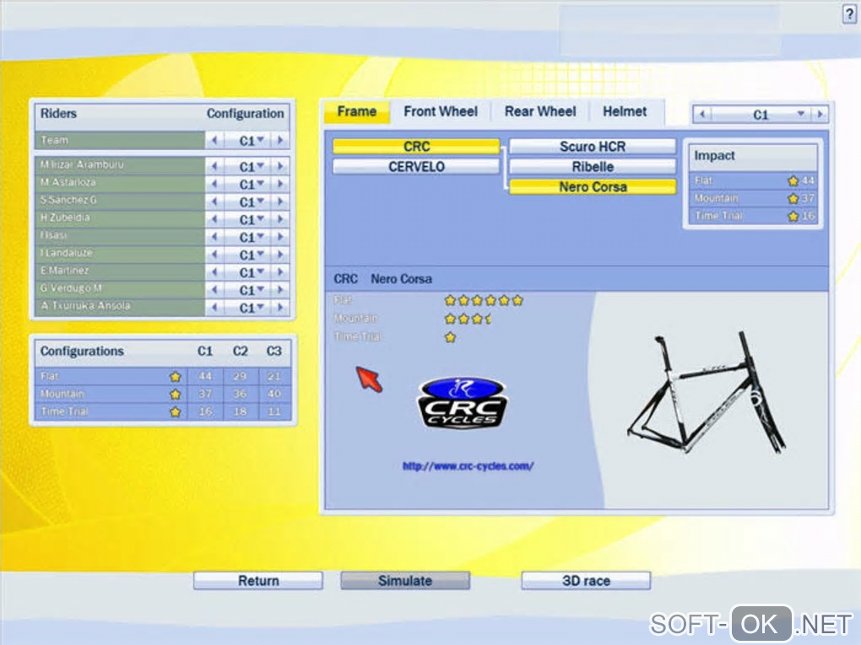Select the CRC frame brand
This screenshot has height=645, width=861.
416,147
